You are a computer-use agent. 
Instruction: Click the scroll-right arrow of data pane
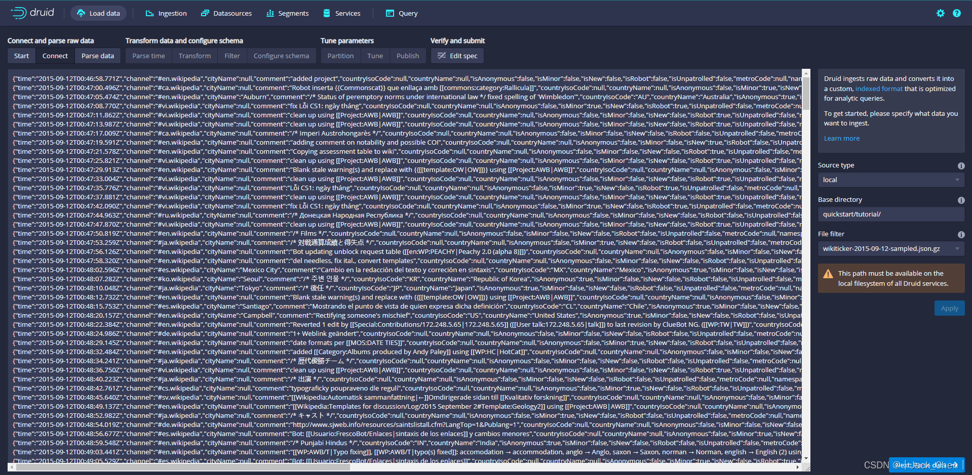(798, 467)
